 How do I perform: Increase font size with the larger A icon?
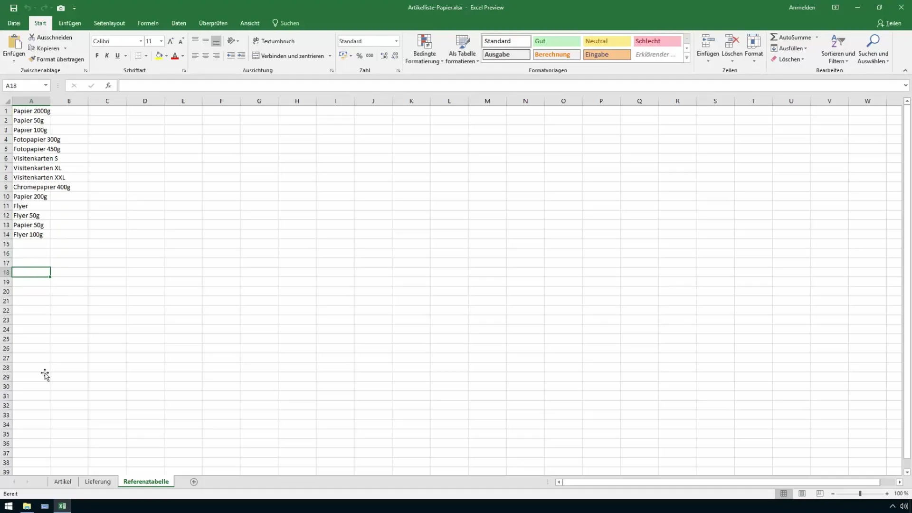[x=171, y=41]
